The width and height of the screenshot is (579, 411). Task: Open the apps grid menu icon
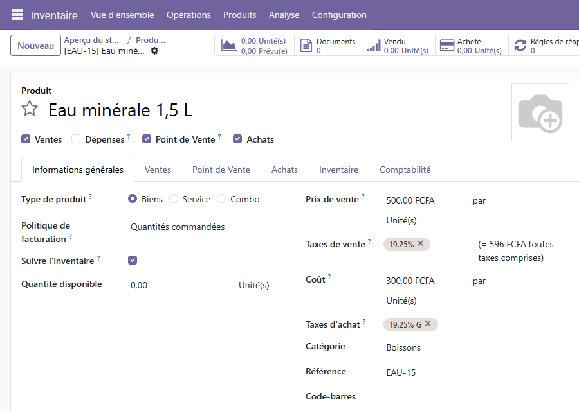[17, 15]
